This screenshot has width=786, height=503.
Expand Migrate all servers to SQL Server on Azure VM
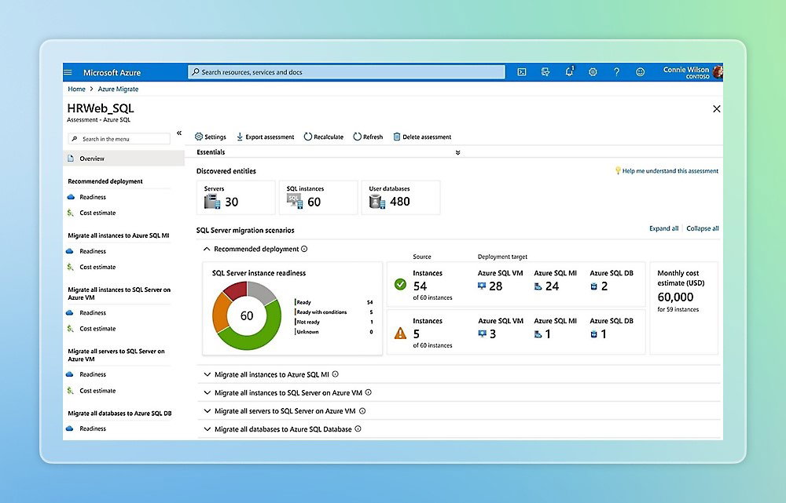click(207, 411)
